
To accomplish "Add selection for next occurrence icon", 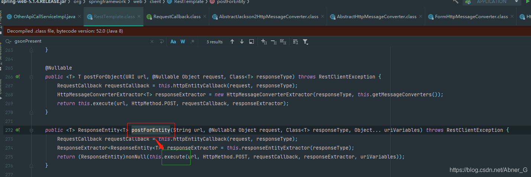I will pos(264,42).
